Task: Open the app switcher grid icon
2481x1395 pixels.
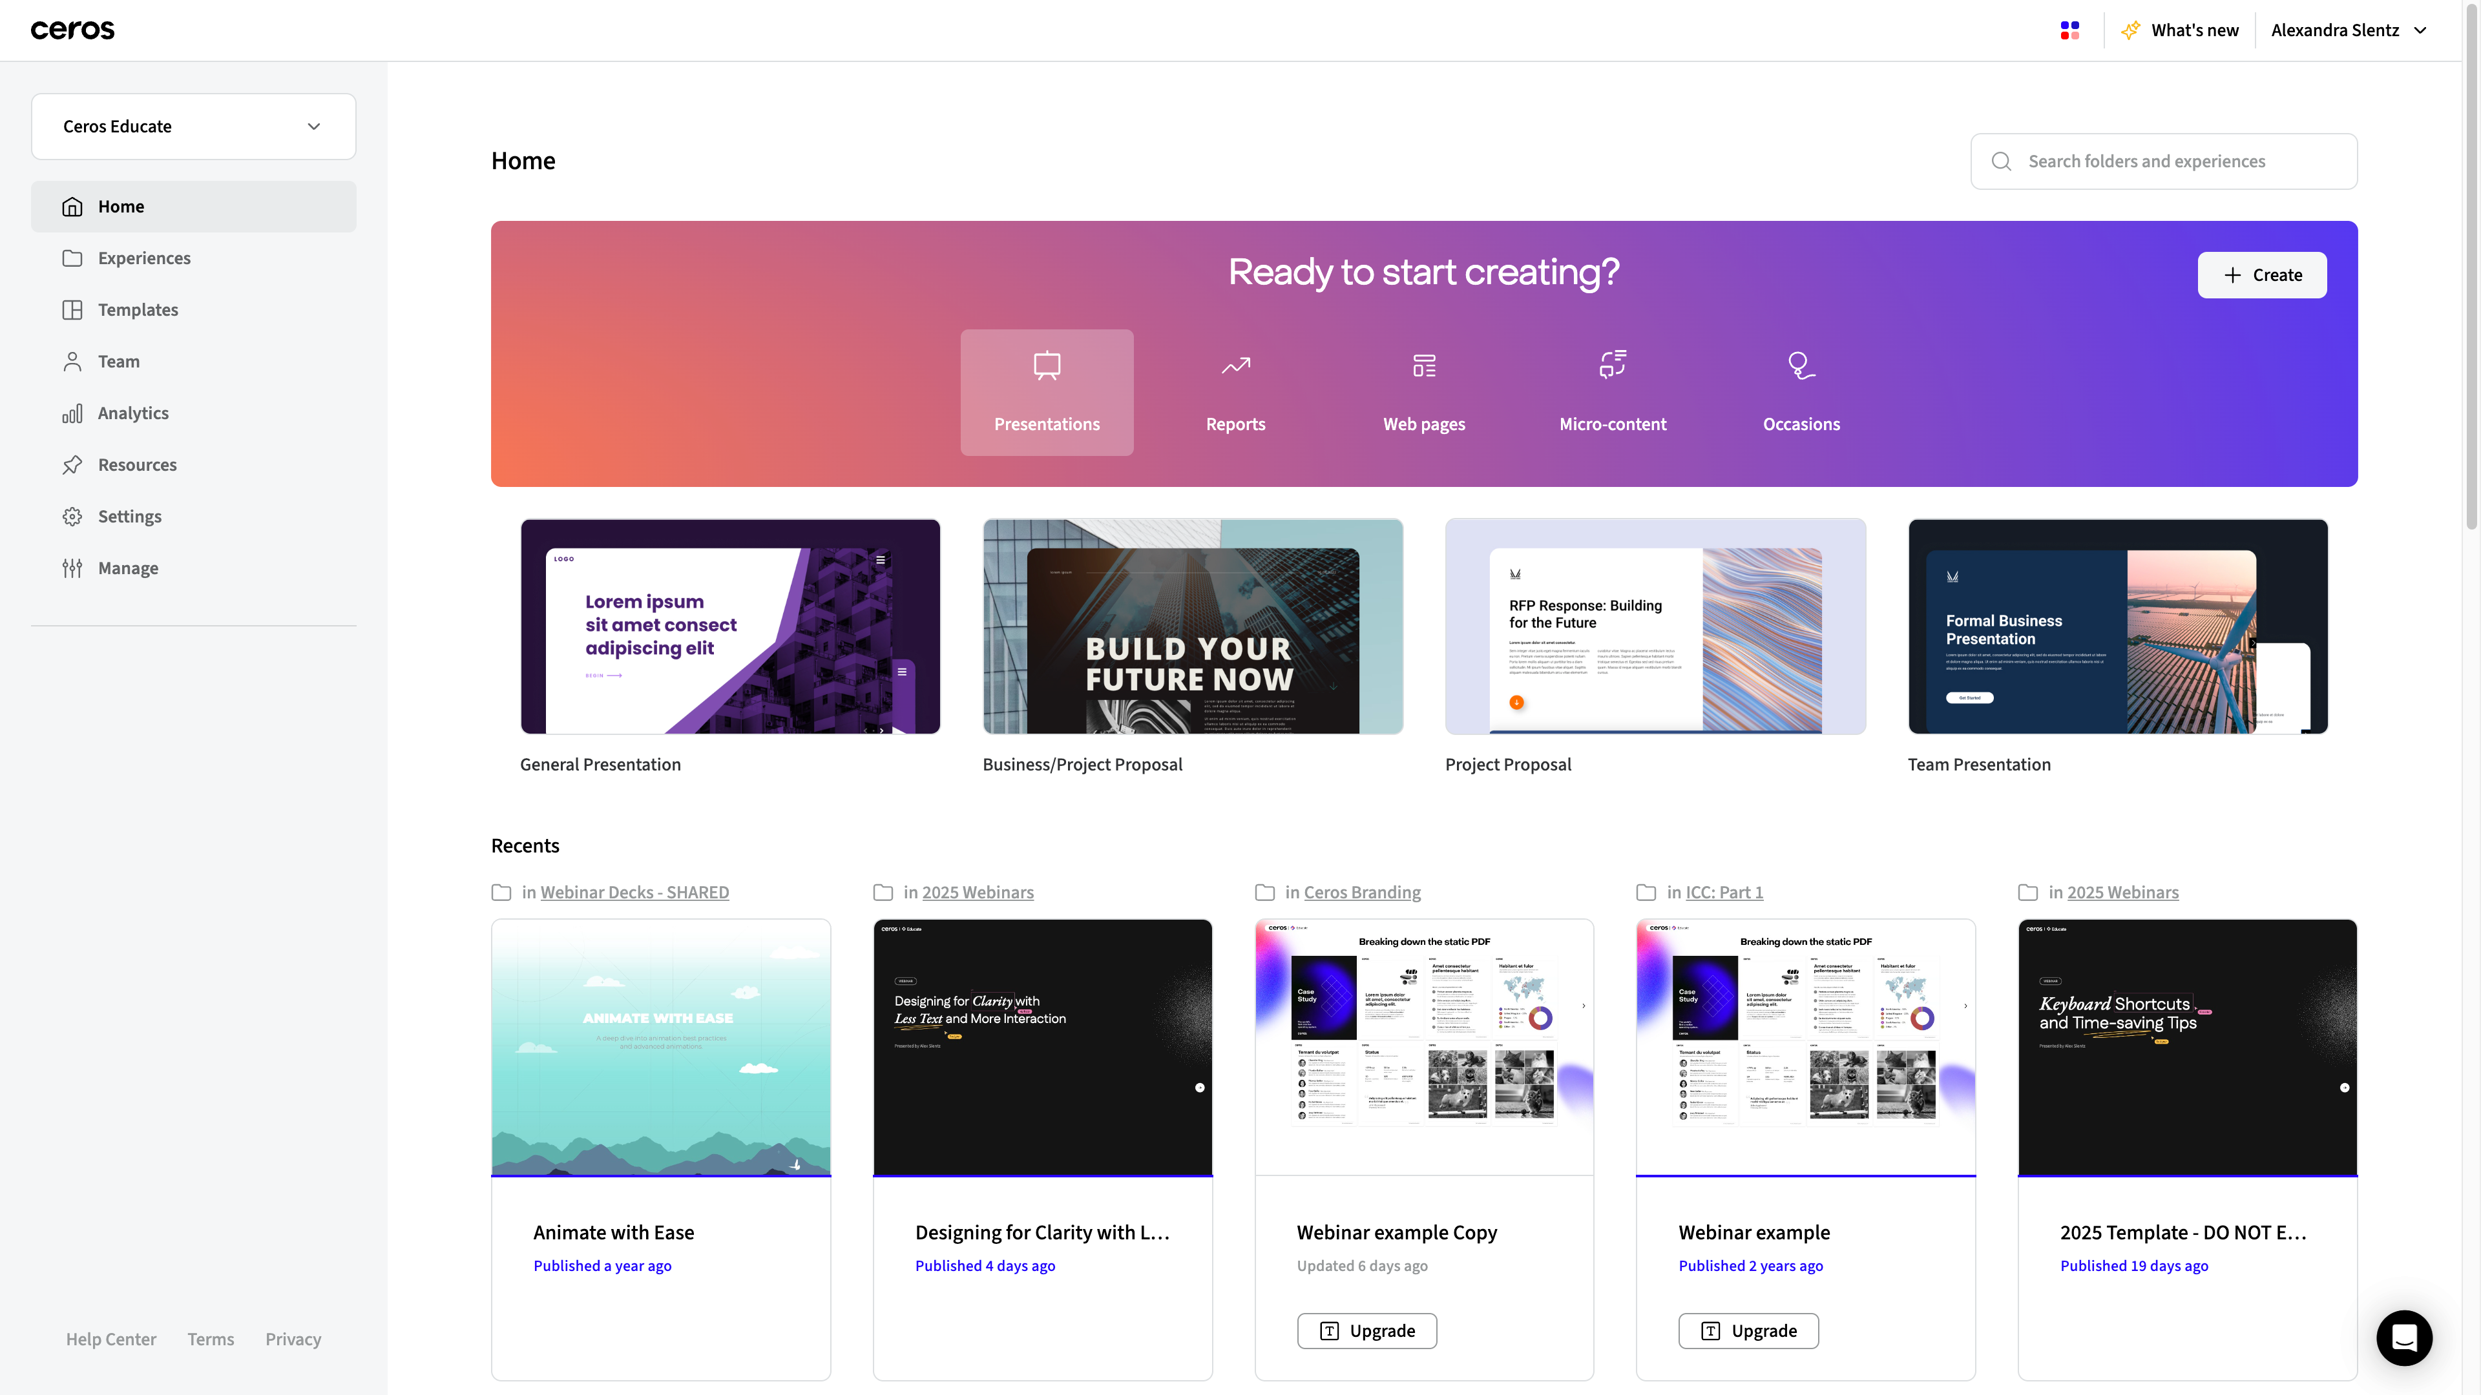Action: [2069, 31]
